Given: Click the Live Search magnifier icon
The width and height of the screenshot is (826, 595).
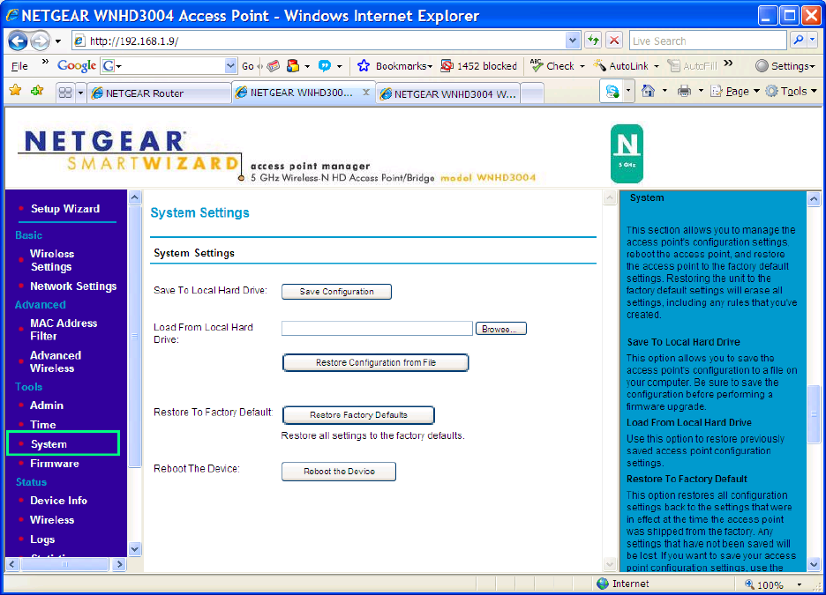Looking at the screenshot, I should coord(799,40).
